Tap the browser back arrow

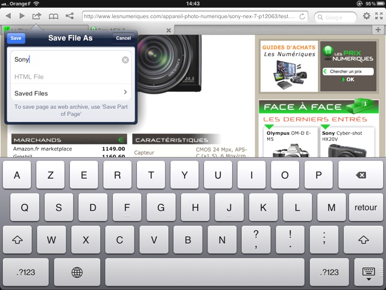8,16
